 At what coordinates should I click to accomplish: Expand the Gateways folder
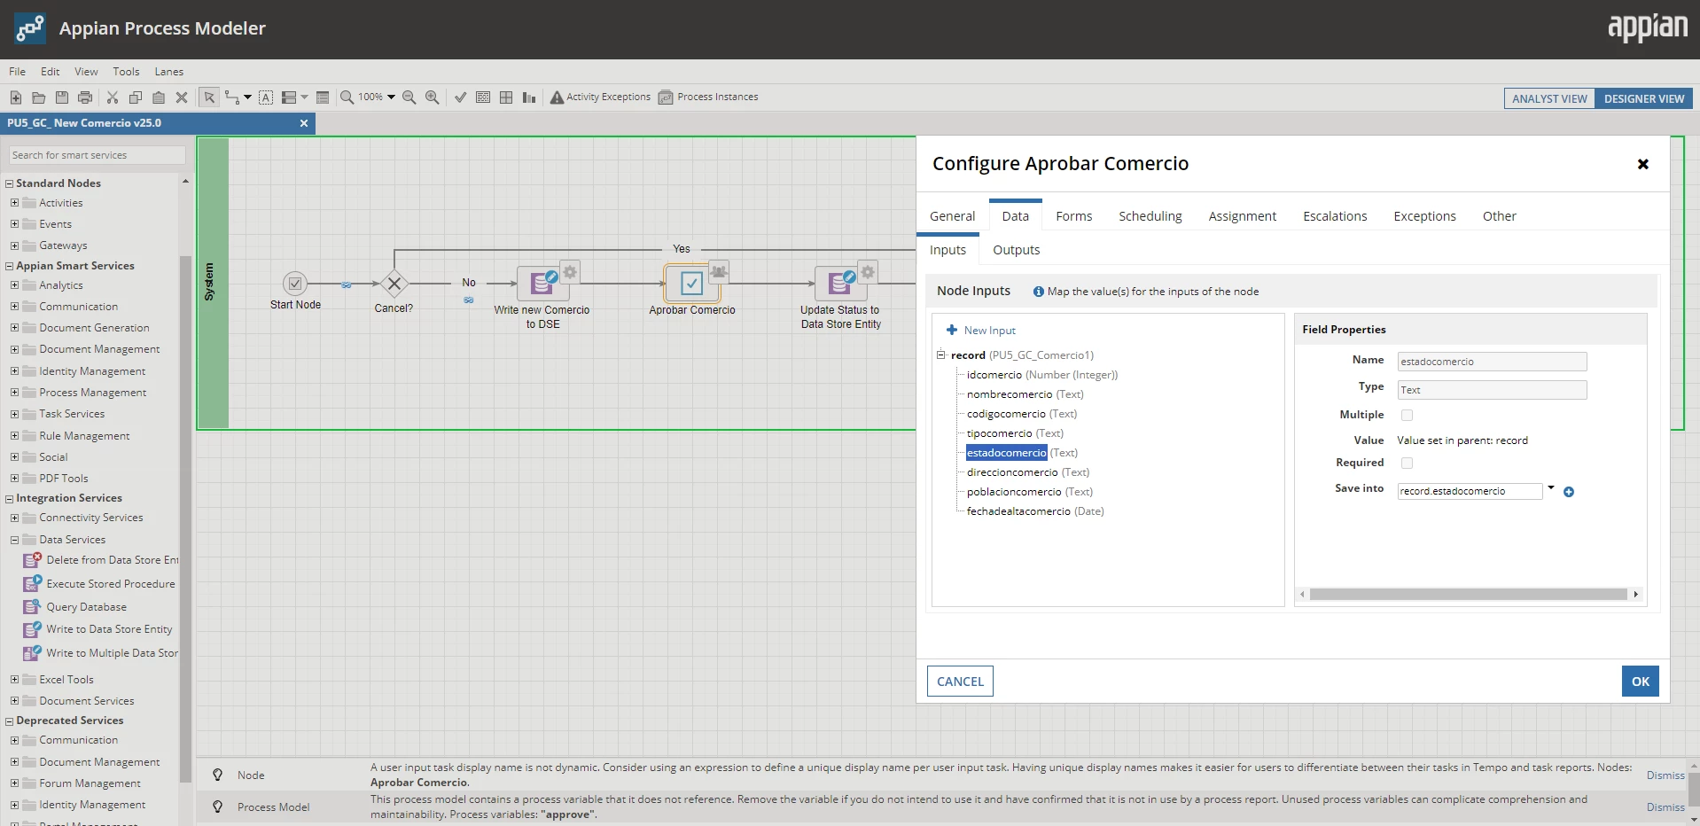tap(14, 245)
